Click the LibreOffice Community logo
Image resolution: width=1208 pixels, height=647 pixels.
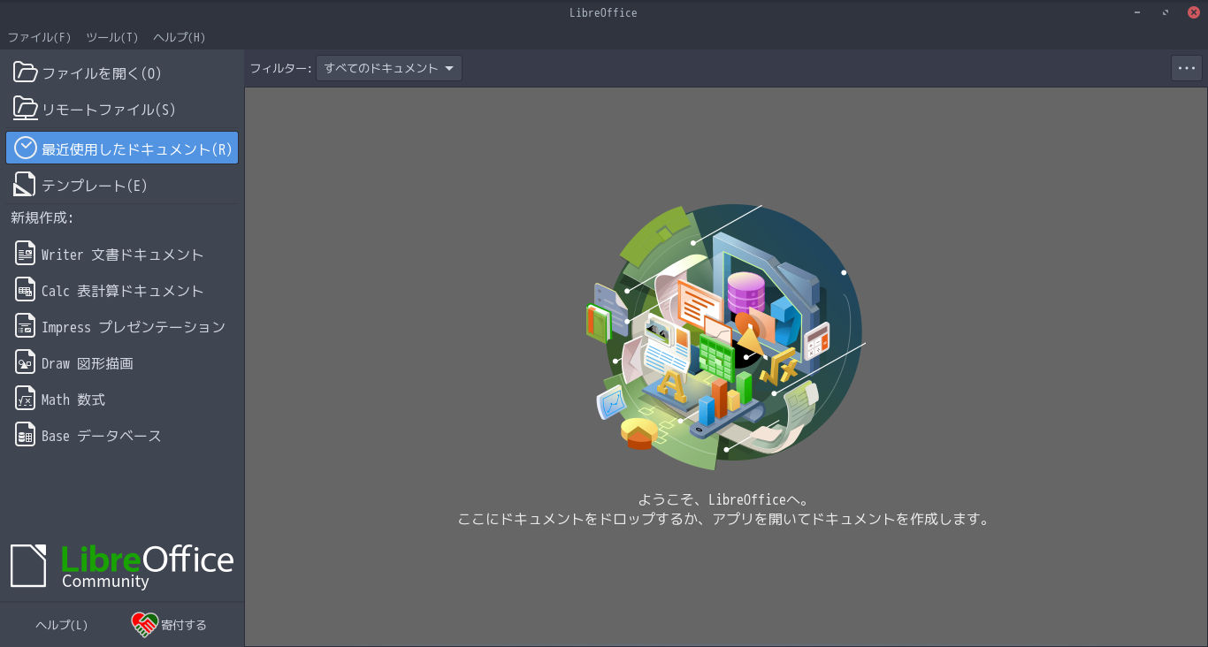point(122,566)
